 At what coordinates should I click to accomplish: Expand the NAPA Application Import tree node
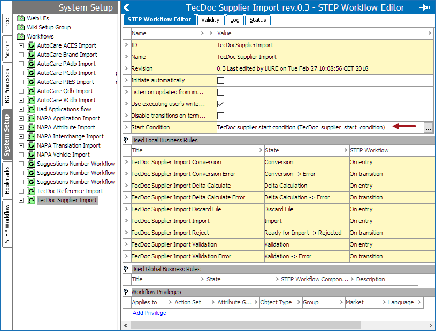coord(21,118)
